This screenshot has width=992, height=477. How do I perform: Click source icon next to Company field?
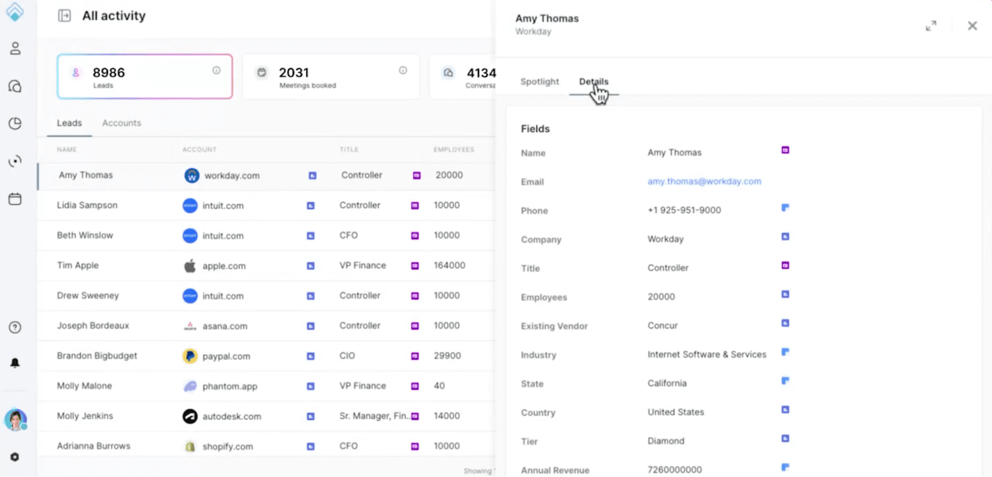(785, 237)
